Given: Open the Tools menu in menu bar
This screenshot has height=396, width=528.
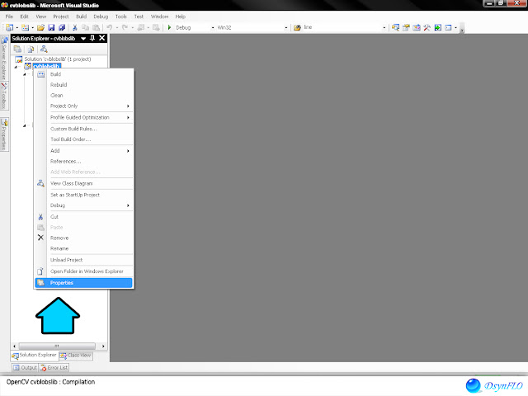Looking at the screenshot, I should point(121,16).
